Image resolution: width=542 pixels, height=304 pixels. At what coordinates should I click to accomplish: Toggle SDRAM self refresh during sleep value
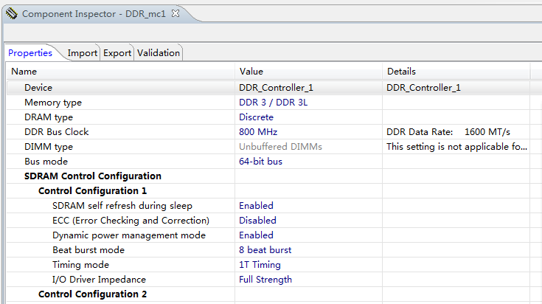(256, 206)
